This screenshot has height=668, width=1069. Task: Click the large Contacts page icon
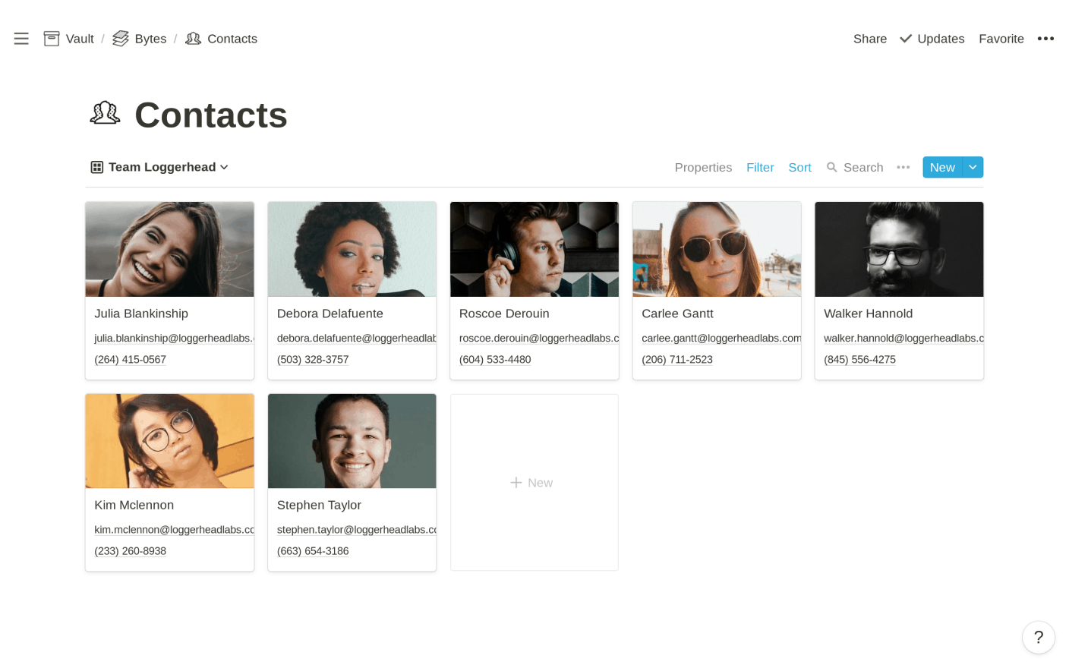(x=106, y=114)
